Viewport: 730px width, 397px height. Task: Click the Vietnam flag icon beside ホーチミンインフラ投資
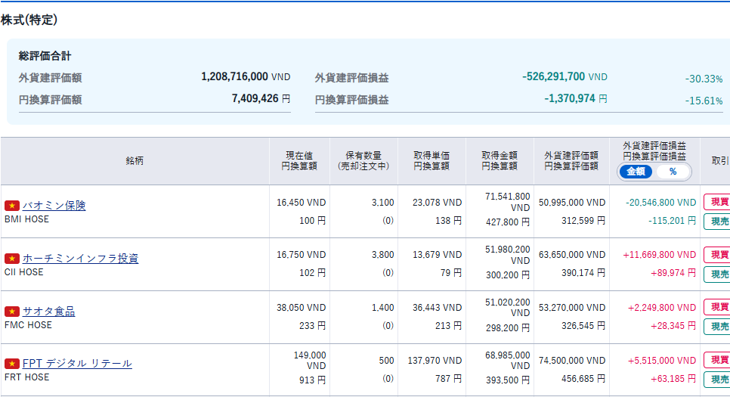11,259
